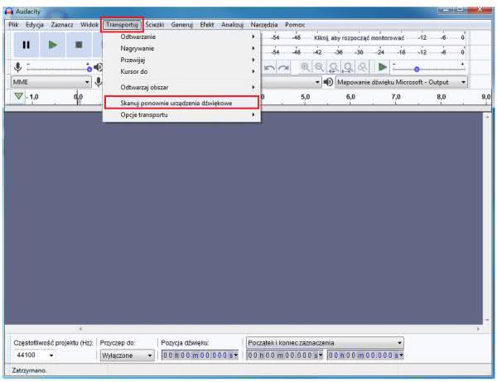Open the Początek i koniec zaznaczenia dropdown

399,341
